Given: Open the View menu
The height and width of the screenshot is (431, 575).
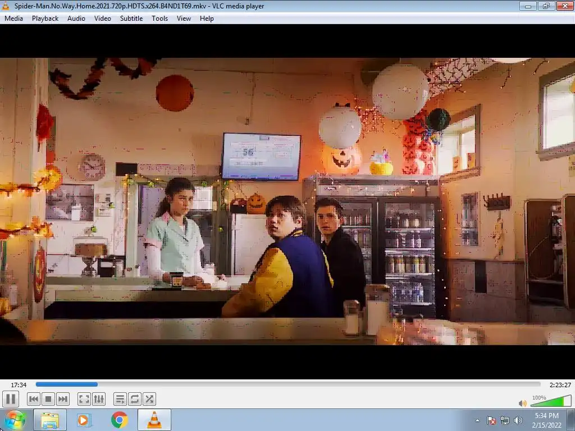Looking at the screenshot, I should (184, 19).
